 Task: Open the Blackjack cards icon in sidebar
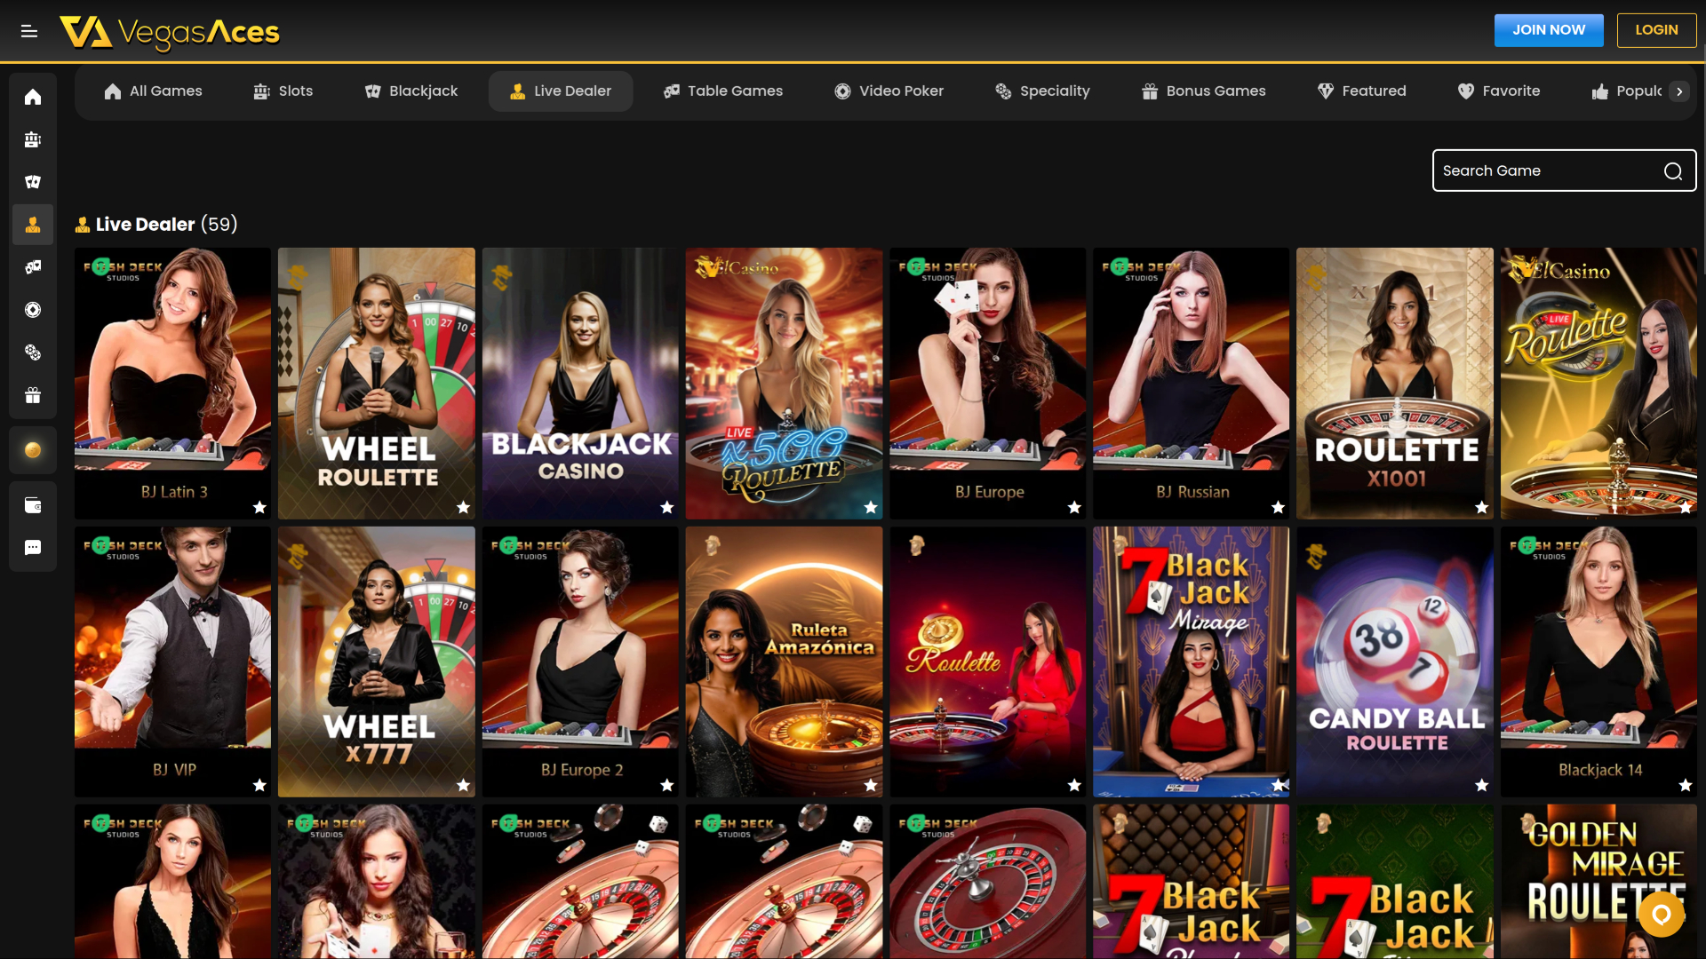(x=33, y=181)
